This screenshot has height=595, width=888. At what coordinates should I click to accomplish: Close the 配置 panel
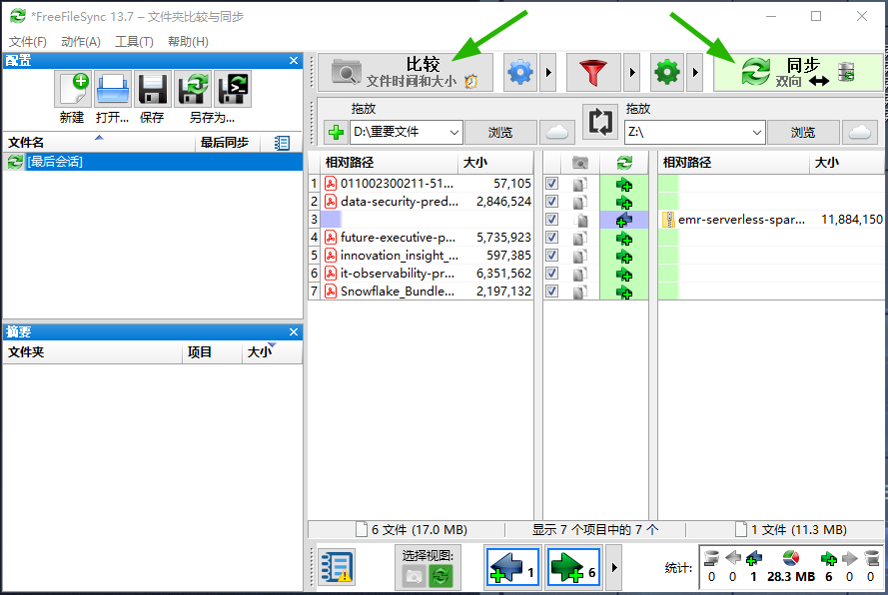point(294,60)
